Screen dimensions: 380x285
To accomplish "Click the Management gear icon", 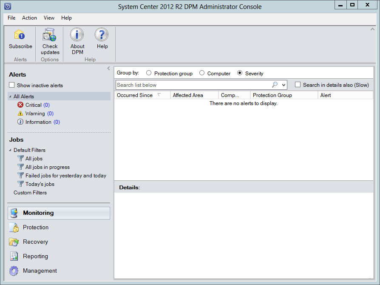I will click(x=14, y=271).
